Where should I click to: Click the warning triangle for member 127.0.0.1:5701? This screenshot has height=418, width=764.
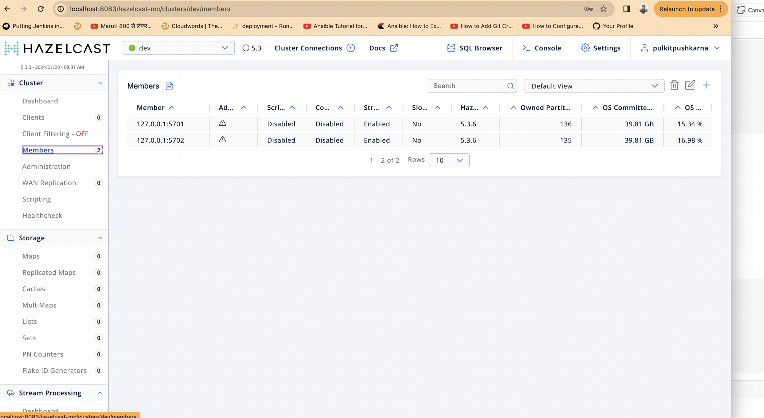point(222,123)
